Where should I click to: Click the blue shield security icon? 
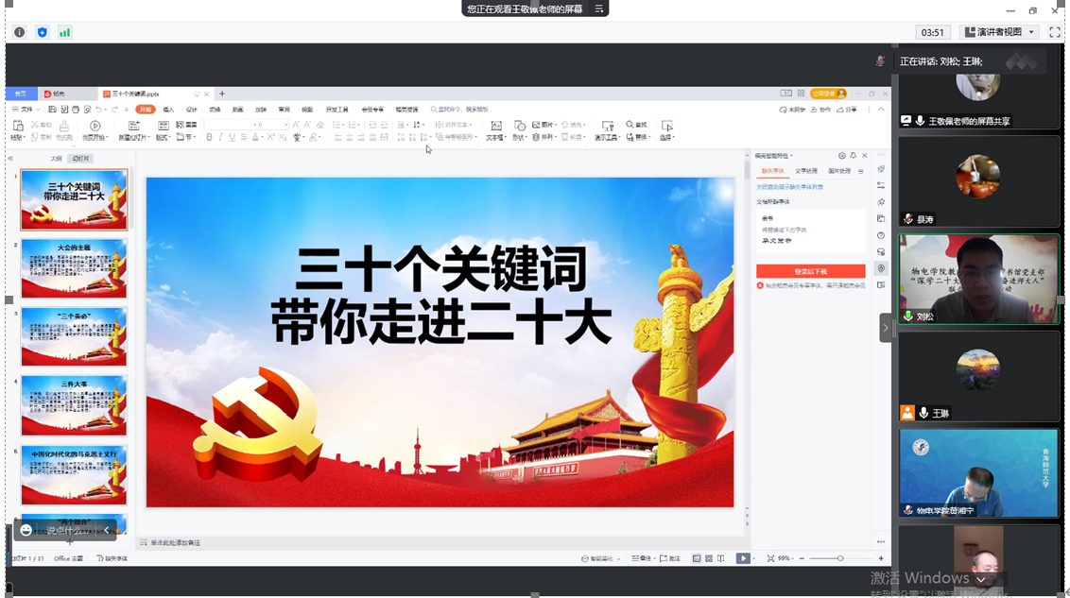43,32
